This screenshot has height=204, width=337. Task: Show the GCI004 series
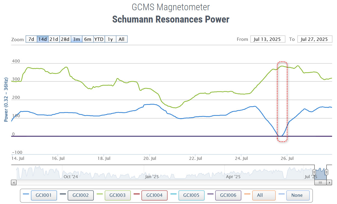[x=154, y=195]
